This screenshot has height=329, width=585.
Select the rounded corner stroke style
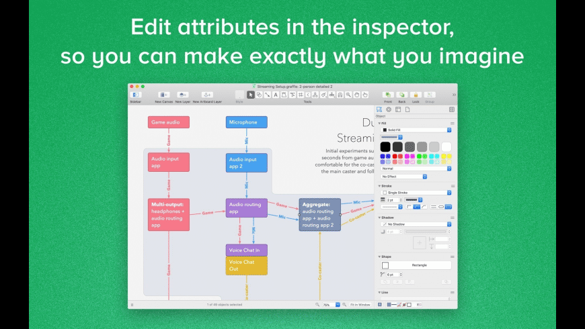pyautogui.click(x=417, y=207)
